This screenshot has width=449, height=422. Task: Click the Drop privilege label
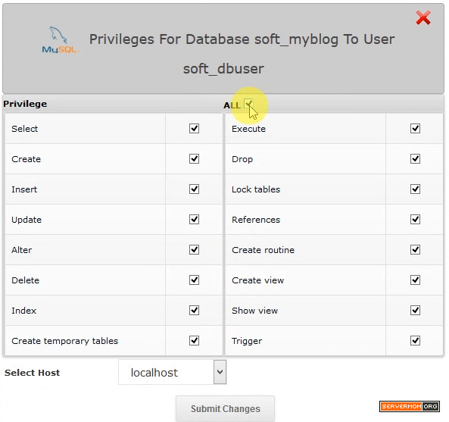tap(242, 159)
